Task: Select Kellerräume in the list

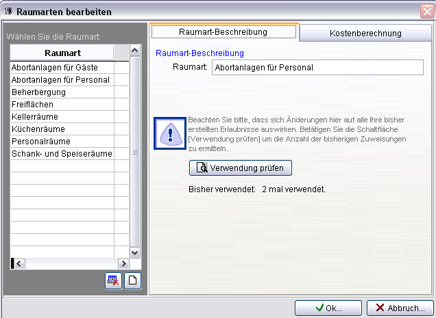Action: click(62, 117)
